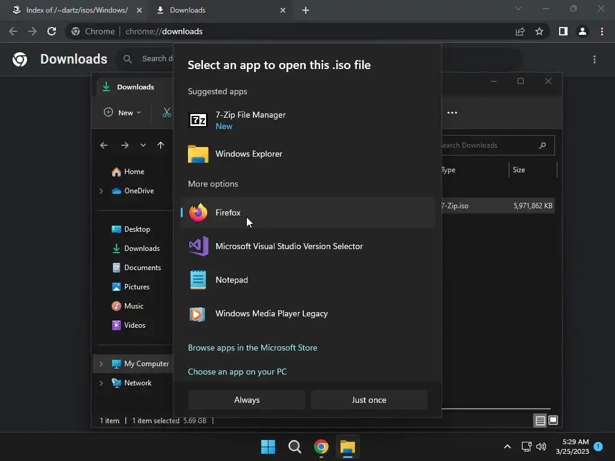The height and width of the screenshot is (461, 615).
Task: Go back in File Explorer navigation
Action: pos(104,145)
